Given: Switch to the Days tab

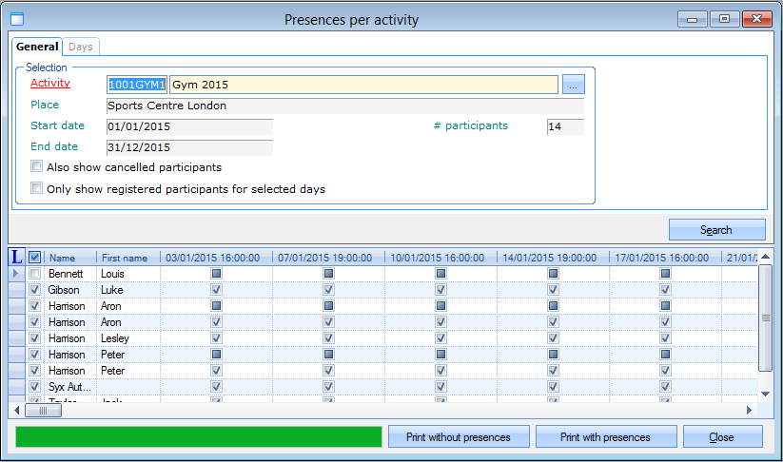Looking at the screenshot, I should [x=81, y=47].
